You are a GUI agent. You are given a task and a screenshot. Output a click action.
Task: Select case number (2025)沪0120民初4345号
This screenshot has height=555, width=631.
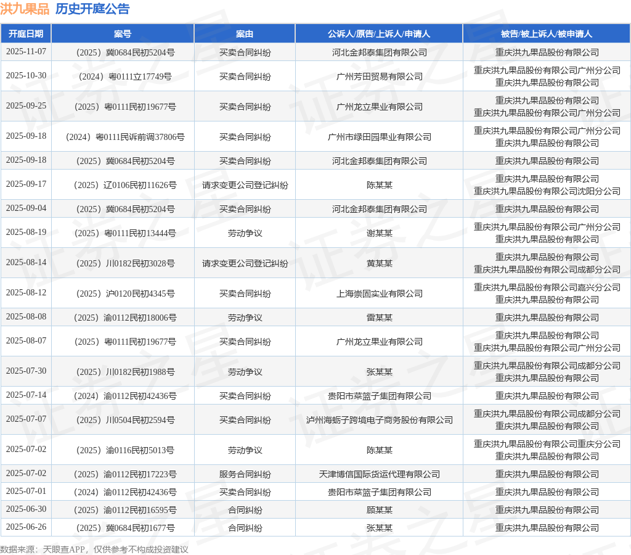pyautogui.click(x=125, y=294)
